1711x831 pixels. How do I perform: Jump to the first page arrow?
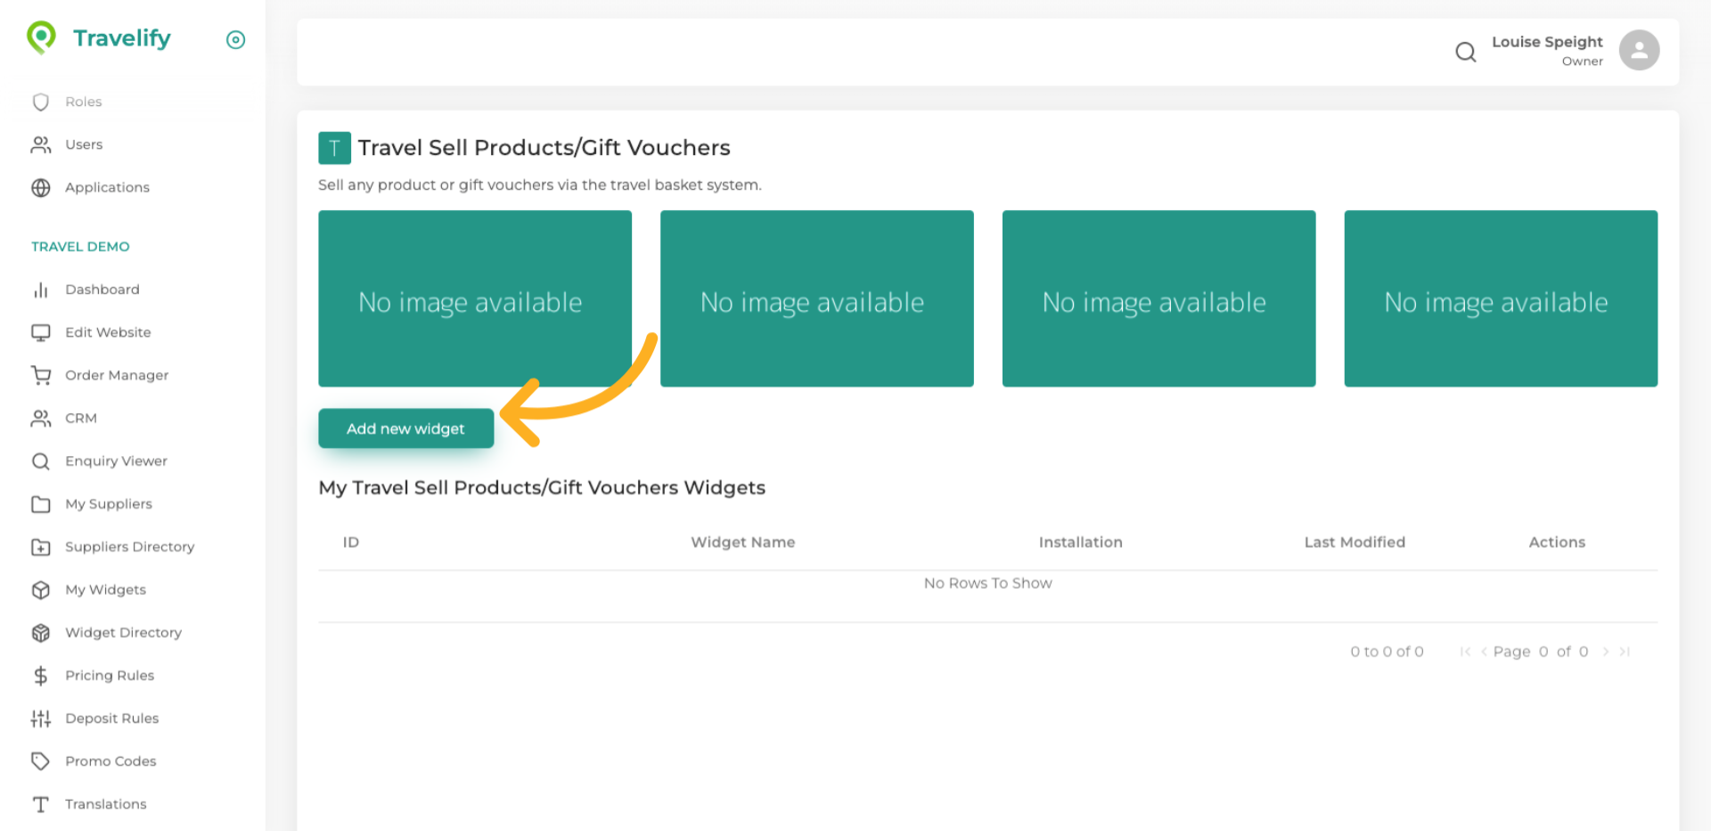click(1464, 652)
